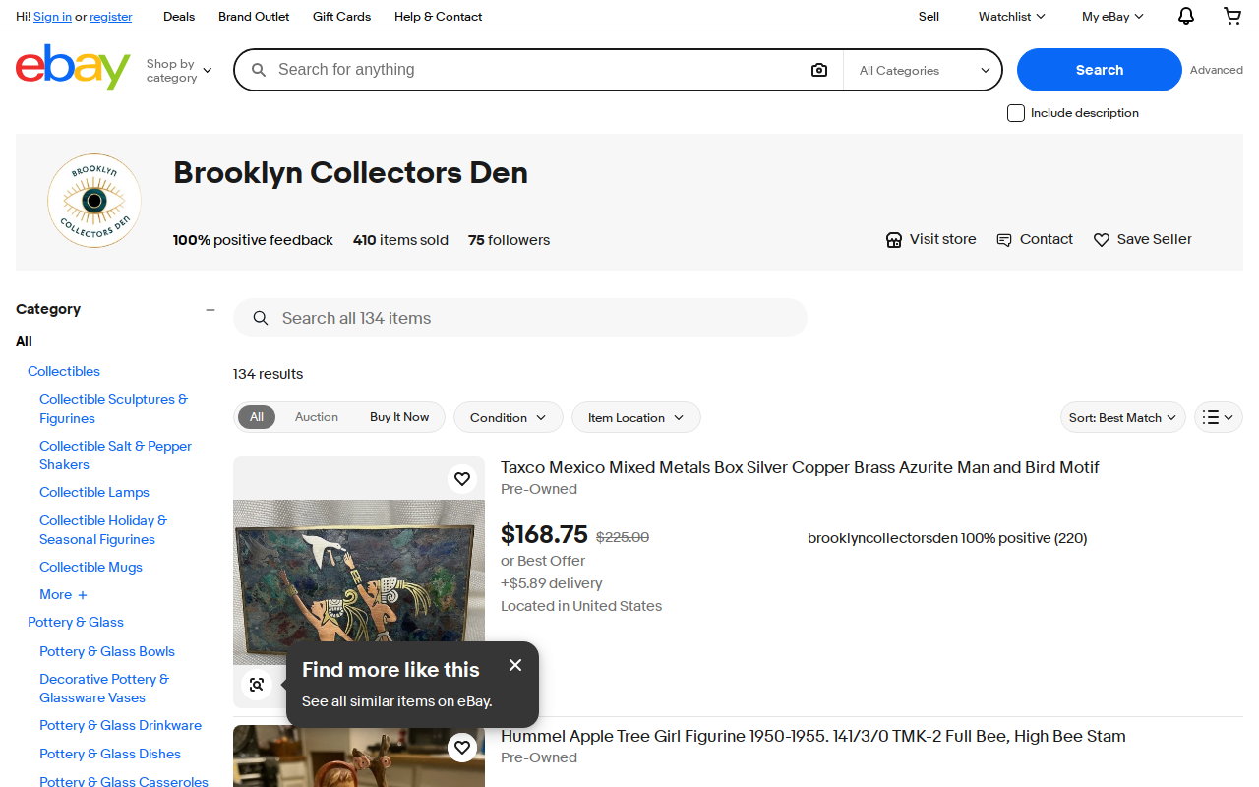Click the blue Search button
The height and width of the screenshot is (787, 1259).
click(1100, 70)
